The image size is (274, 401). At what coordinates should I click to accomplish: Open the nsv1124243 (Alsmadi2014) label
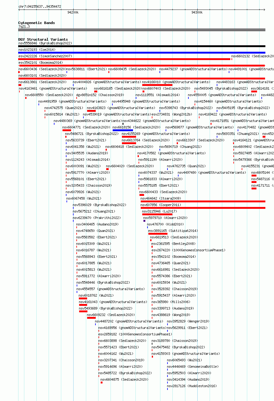[88, 160]
